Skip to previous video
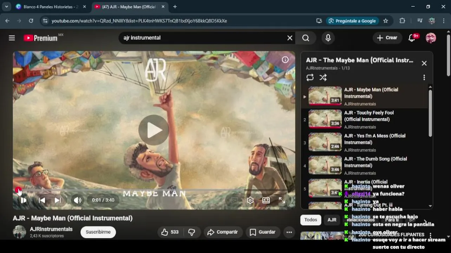This screenshot has height=253, width=451. [42, 200]
